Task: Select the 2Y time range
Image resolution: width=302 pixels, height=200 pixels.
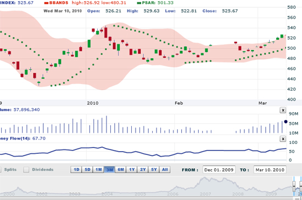Action: click(x=143, y=170)
